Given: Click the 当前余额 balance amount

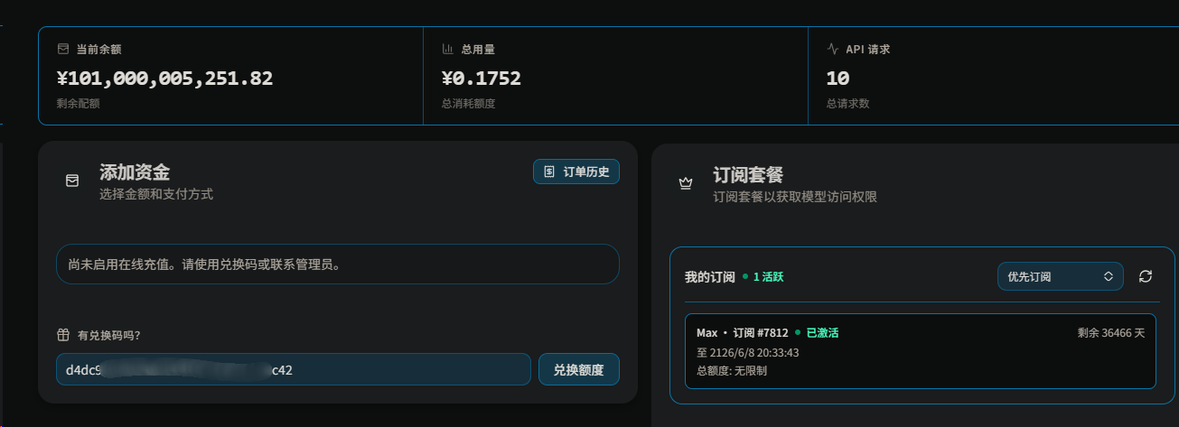Looking at the screenshot, I should (164, 79).
